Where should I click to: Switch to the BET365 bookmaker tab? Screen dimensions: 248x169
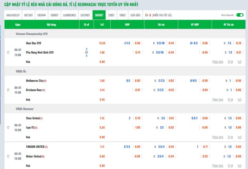click(x=29, y=15)
